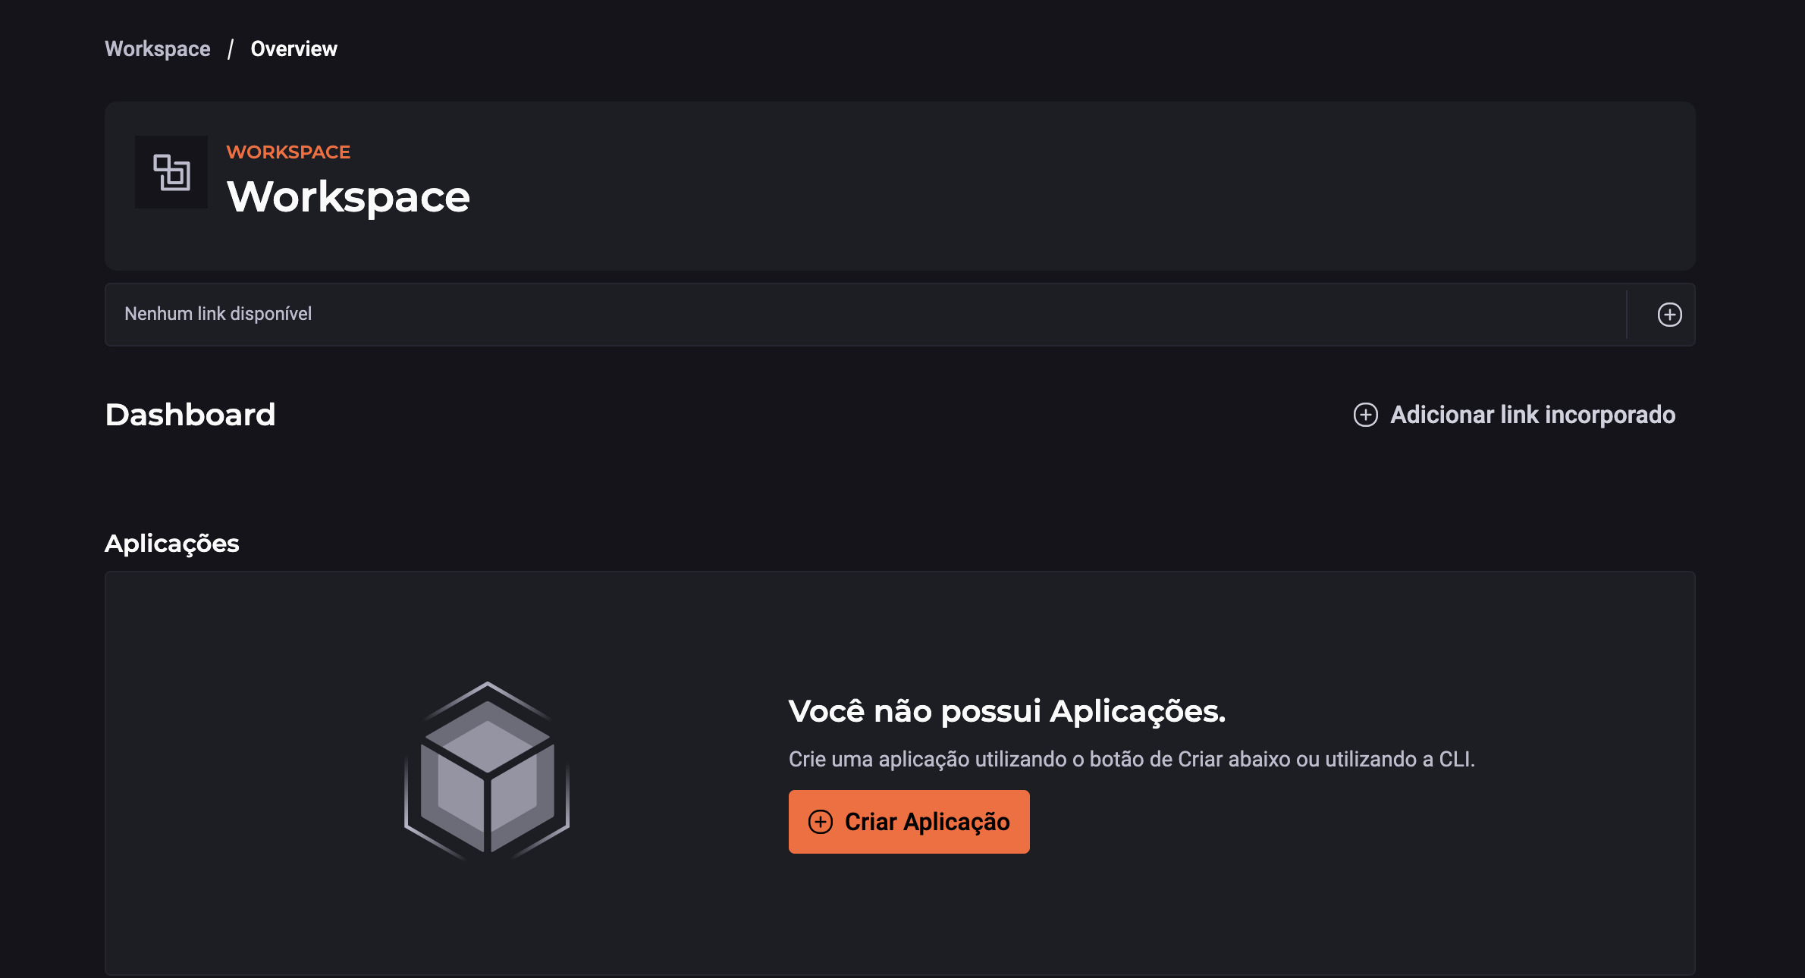
Task: Click the 'Você não possui Aplicações.' heading
Action: (x=1006, y=711)
